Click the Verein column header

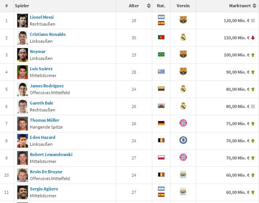pyautogui.click(x=183, y=6)
